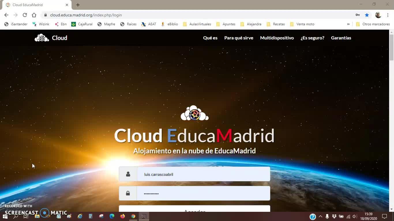Open the Calculator from the taskbar
Image resolution: width=394 pixels, height=221 pixels.
click(x=91, y=216)
